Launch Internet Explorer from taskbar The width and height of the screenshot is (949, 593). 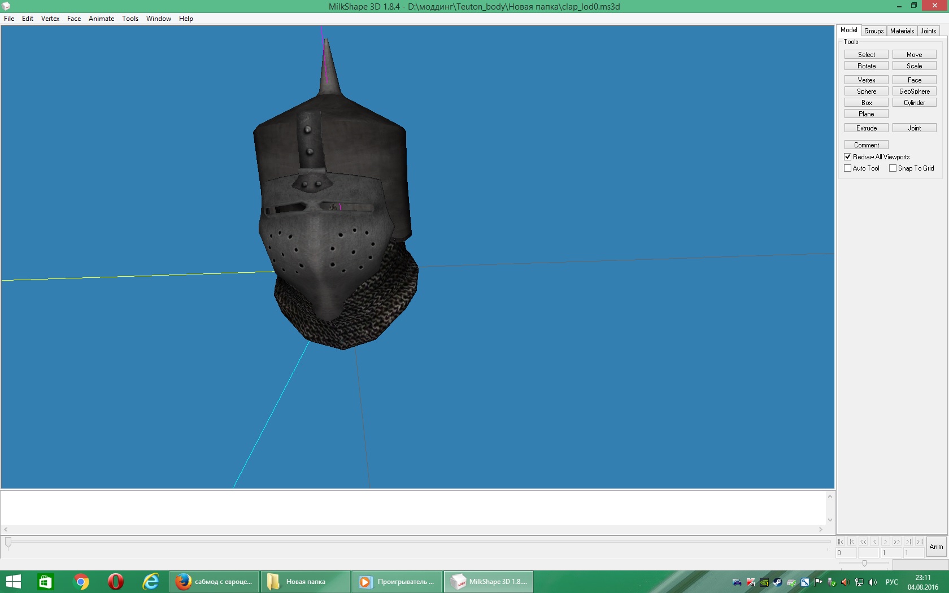pos(151,582)
